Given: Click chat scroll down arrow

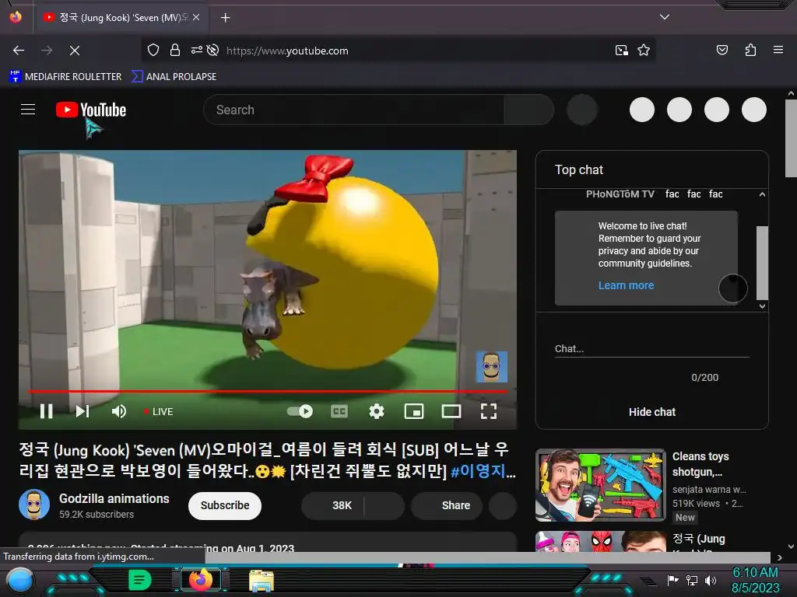Looking at the screenshot, I should point(762,306).
